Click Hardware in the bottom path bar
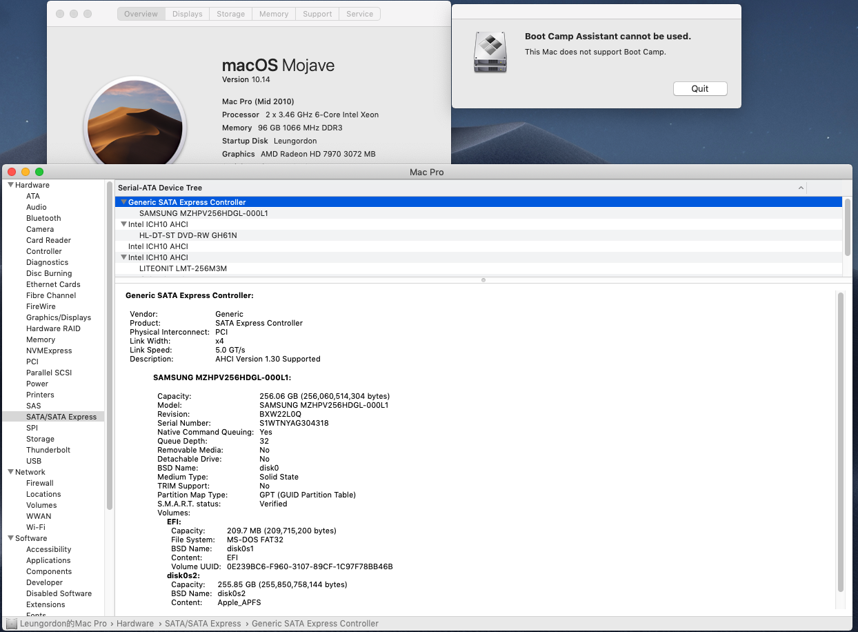 (x=135, y=623)
